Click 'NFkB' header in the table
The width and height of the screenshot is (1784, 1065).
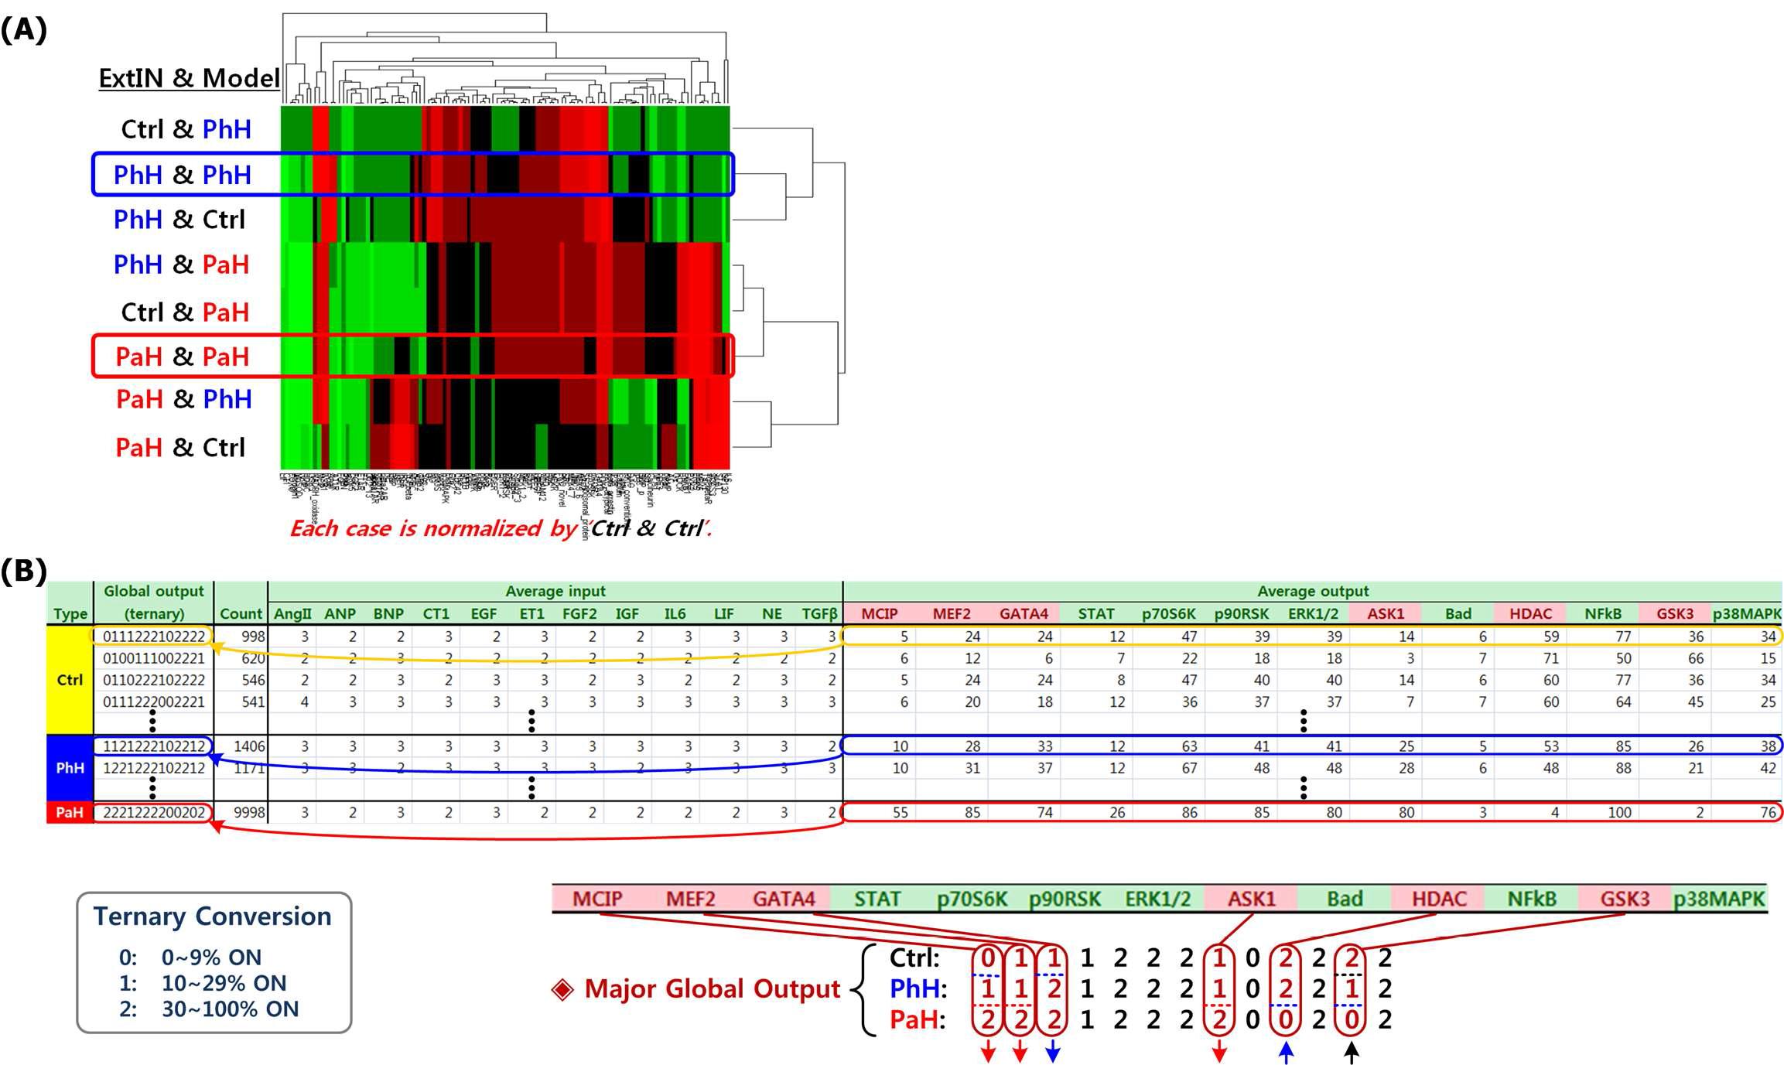(x=1602, y=613)
